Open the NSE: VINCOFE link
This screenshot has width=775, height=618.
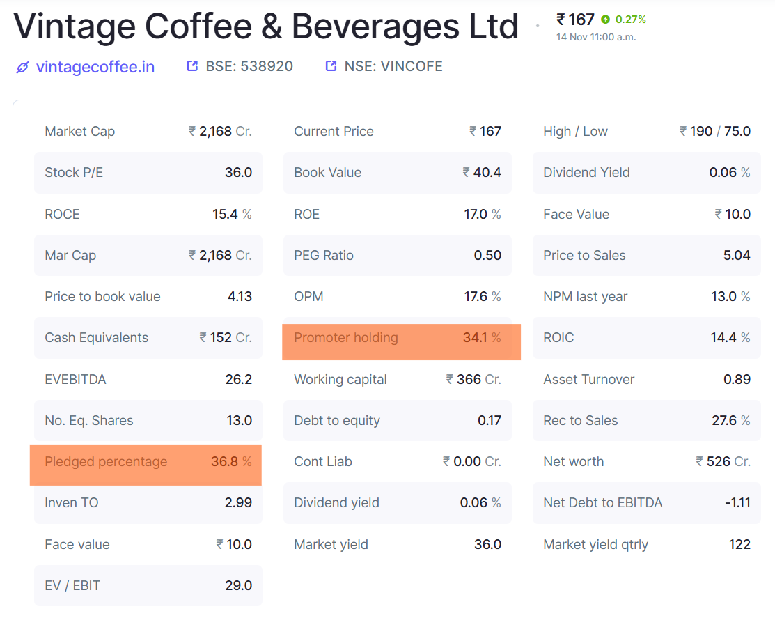393,66
